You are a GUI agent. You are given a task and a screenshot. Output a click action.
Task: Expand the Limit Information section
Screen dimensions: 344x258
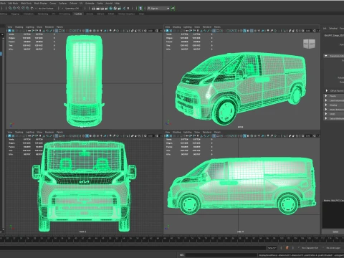point(326,100)
